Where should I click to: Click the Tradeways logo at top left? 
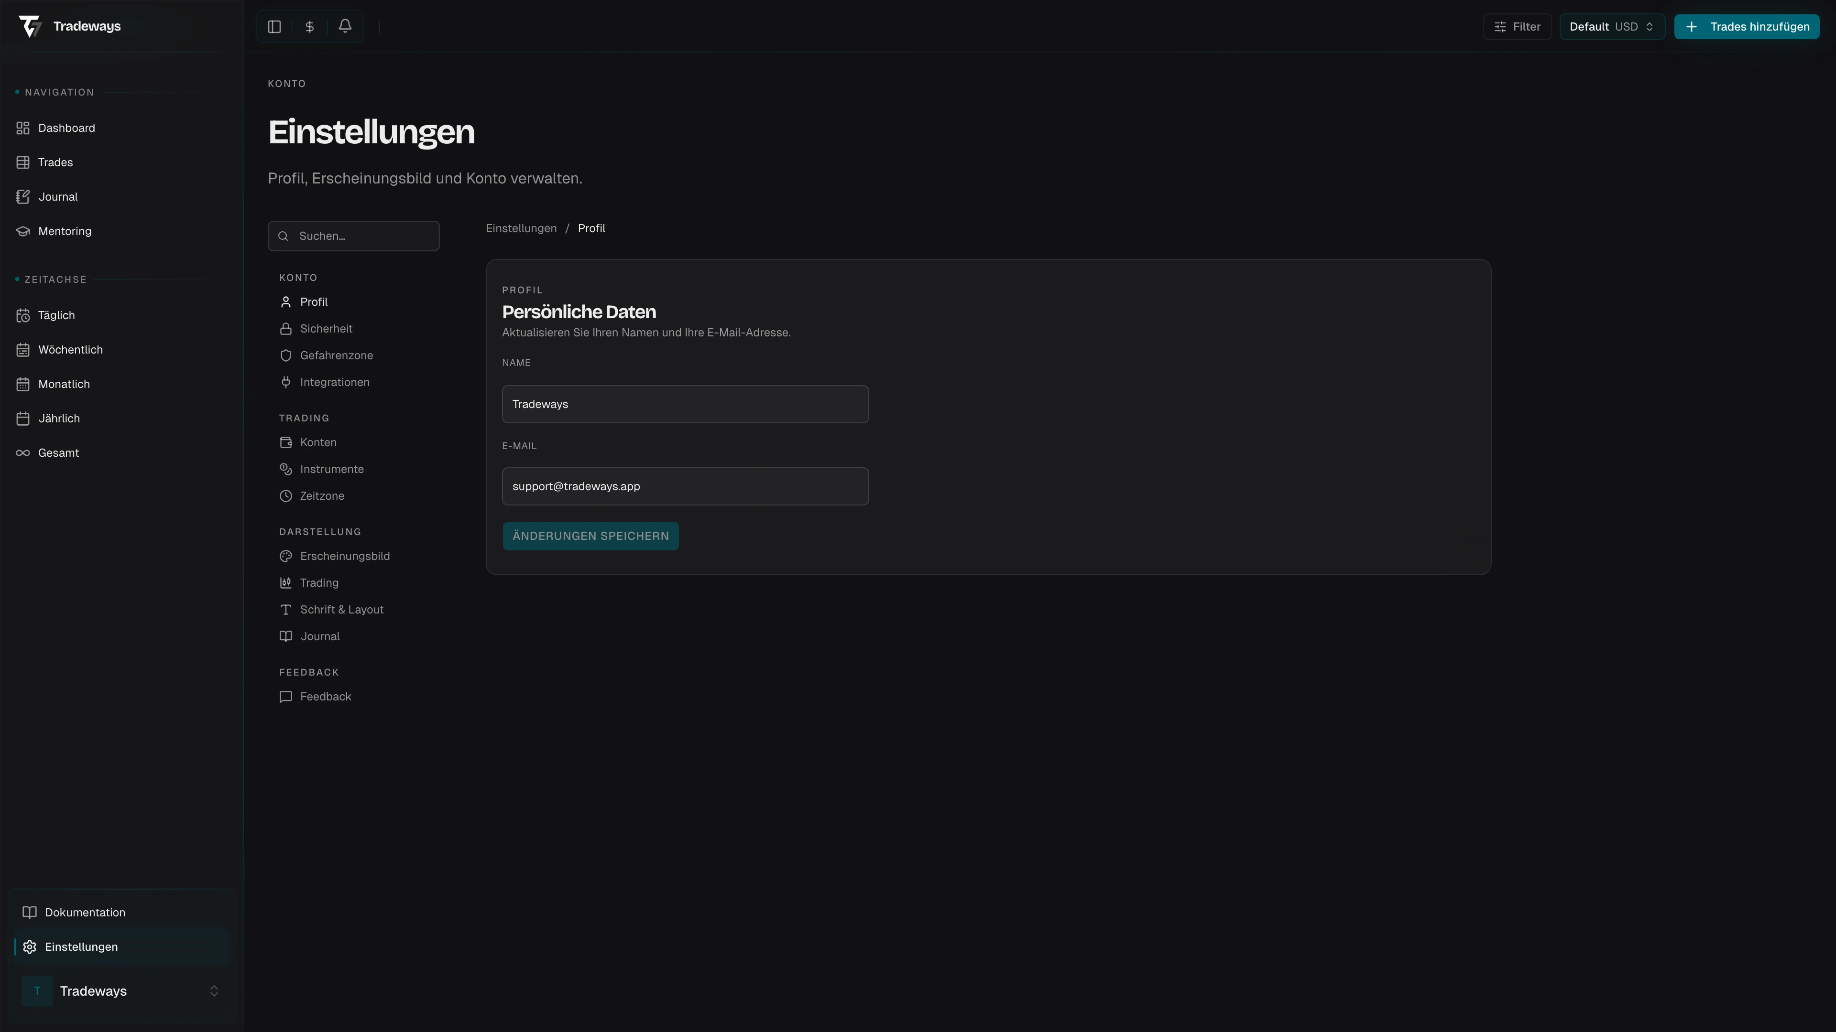[x=31, y=26]
